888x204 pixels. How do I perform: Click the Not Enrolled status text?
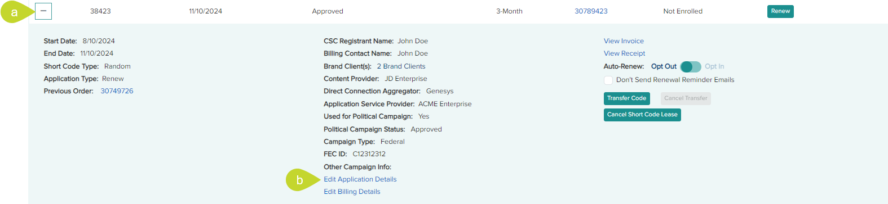pos(683,11)
